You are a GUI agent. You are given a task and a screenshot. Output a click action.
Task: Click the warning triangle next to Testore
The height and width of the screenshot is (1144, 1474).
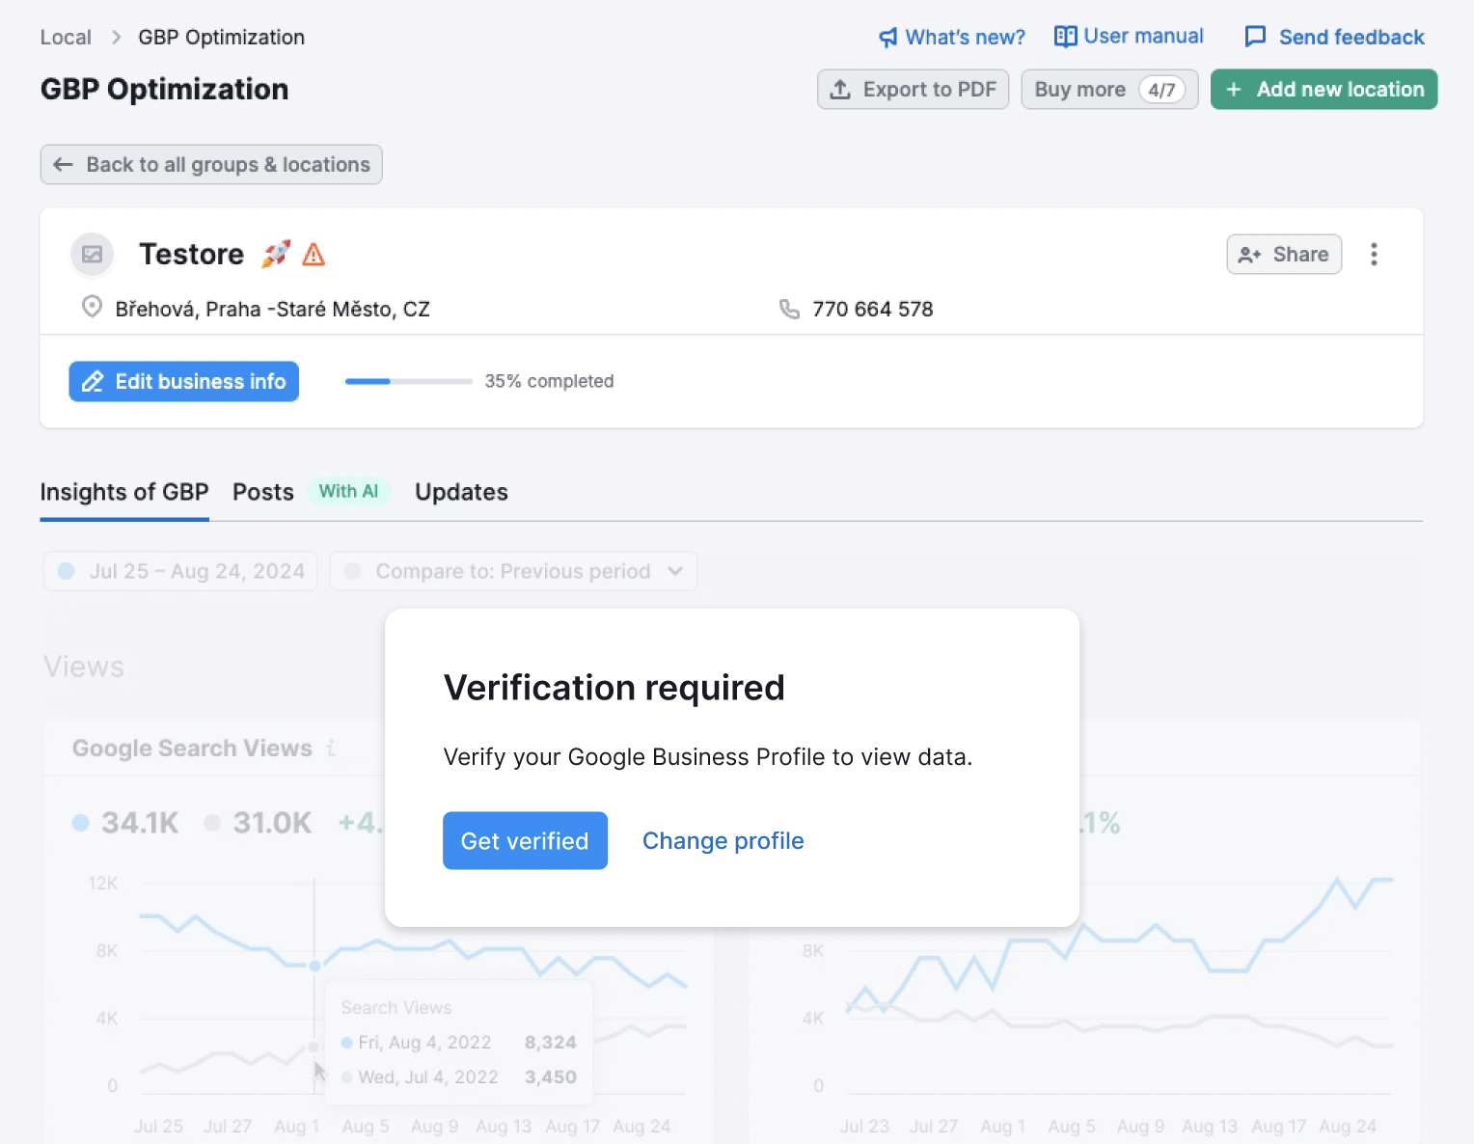click(x=314, y=254)
